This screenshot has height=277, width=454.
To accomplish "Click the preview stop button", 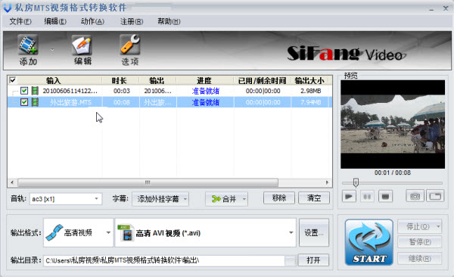I will [385, 197].
